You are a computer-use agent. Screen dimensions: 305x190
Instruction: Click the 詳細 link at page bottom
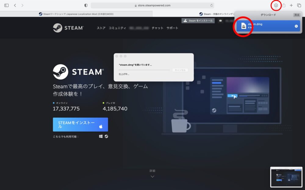pos(152,171)
